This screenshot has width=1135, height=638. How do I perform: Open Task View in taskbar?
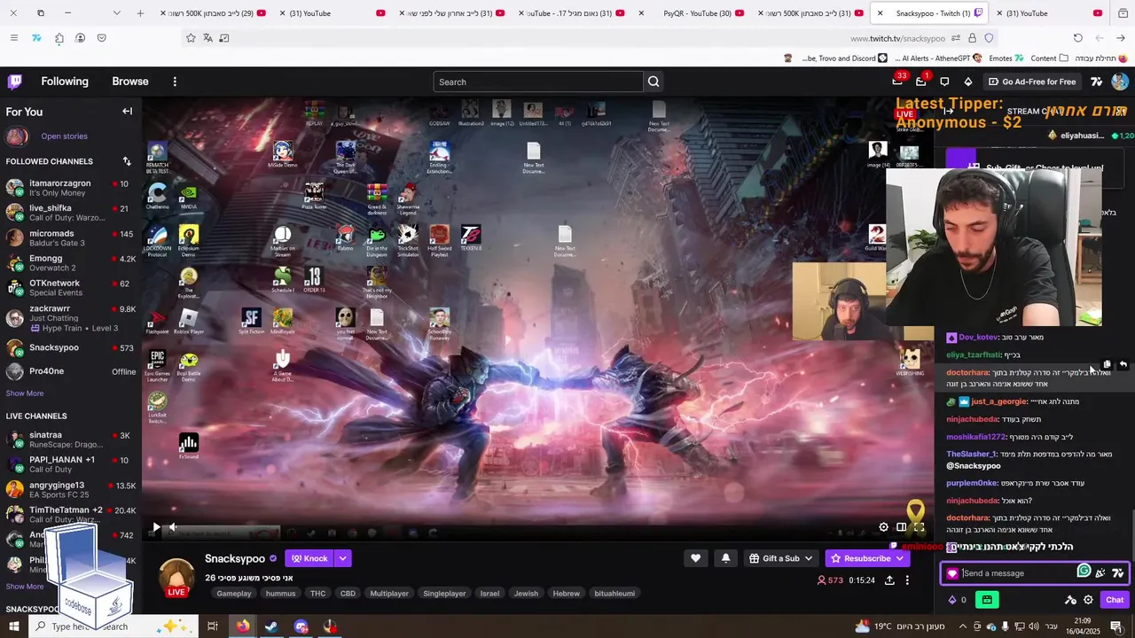coord(212,626)
